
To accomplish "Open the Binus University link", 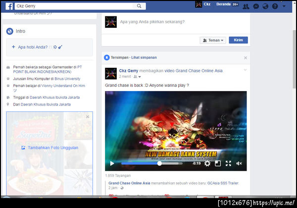I will coord(67,79).
